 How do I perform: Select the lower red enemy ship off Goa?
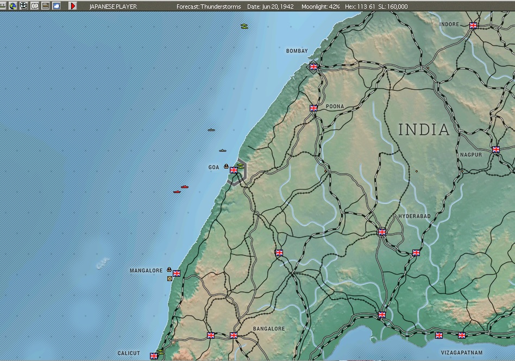point(177,192)
